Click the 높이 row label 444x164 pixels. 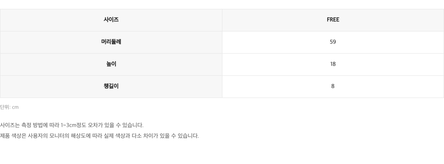(111, 64)
